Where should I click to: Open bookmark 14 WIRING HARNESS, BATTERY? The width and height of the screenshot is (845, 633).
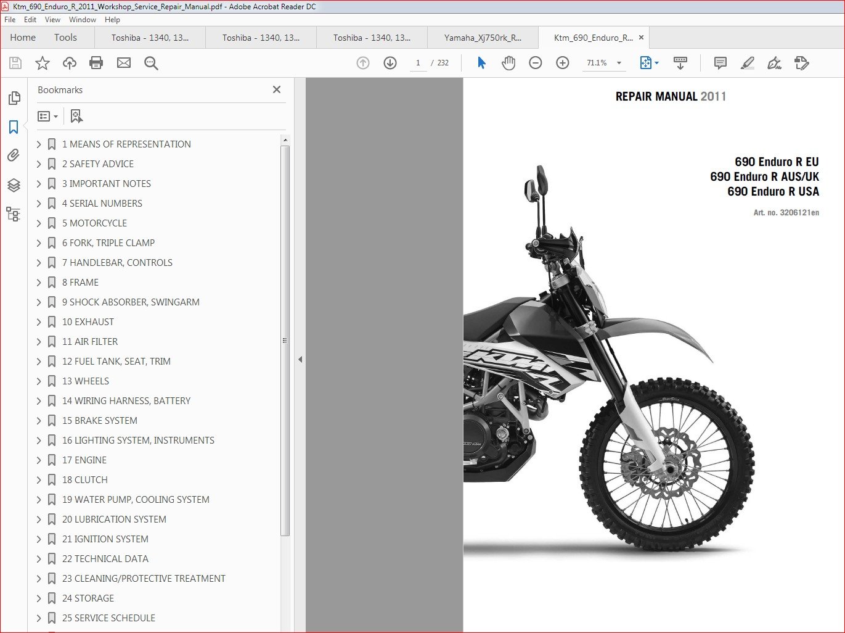coord(126,401)
